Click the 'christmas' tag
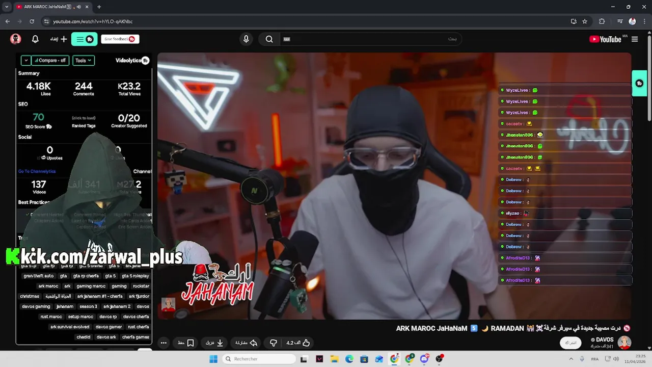 tap(30, 296)
